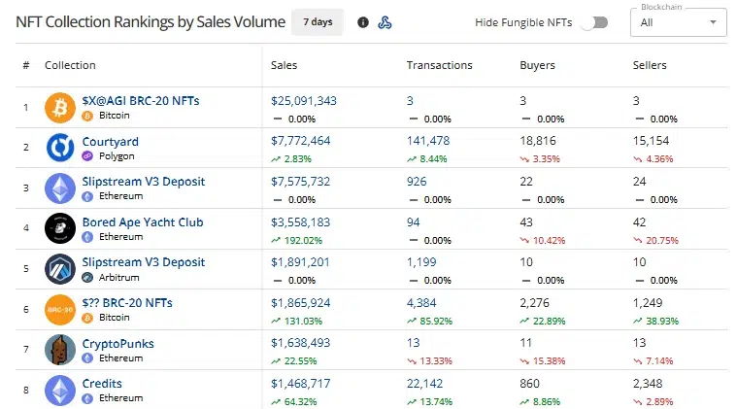
Task: Click sales value $7,575,732
Action: pyautogui.click(x=300, y=182)
